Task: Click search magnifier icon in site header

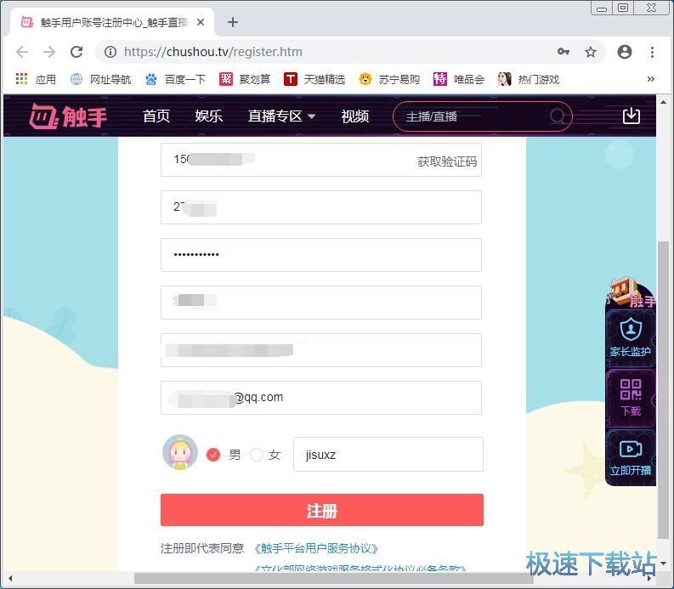Action: point(558,116)
